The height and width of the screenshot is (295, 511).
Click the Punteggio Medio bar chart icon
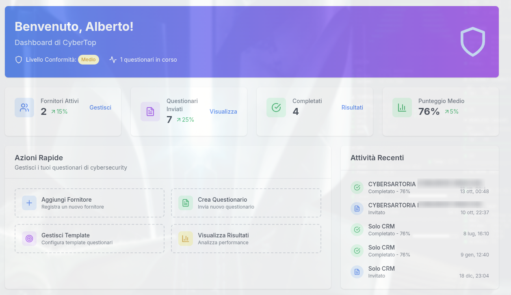click(402, 108)
